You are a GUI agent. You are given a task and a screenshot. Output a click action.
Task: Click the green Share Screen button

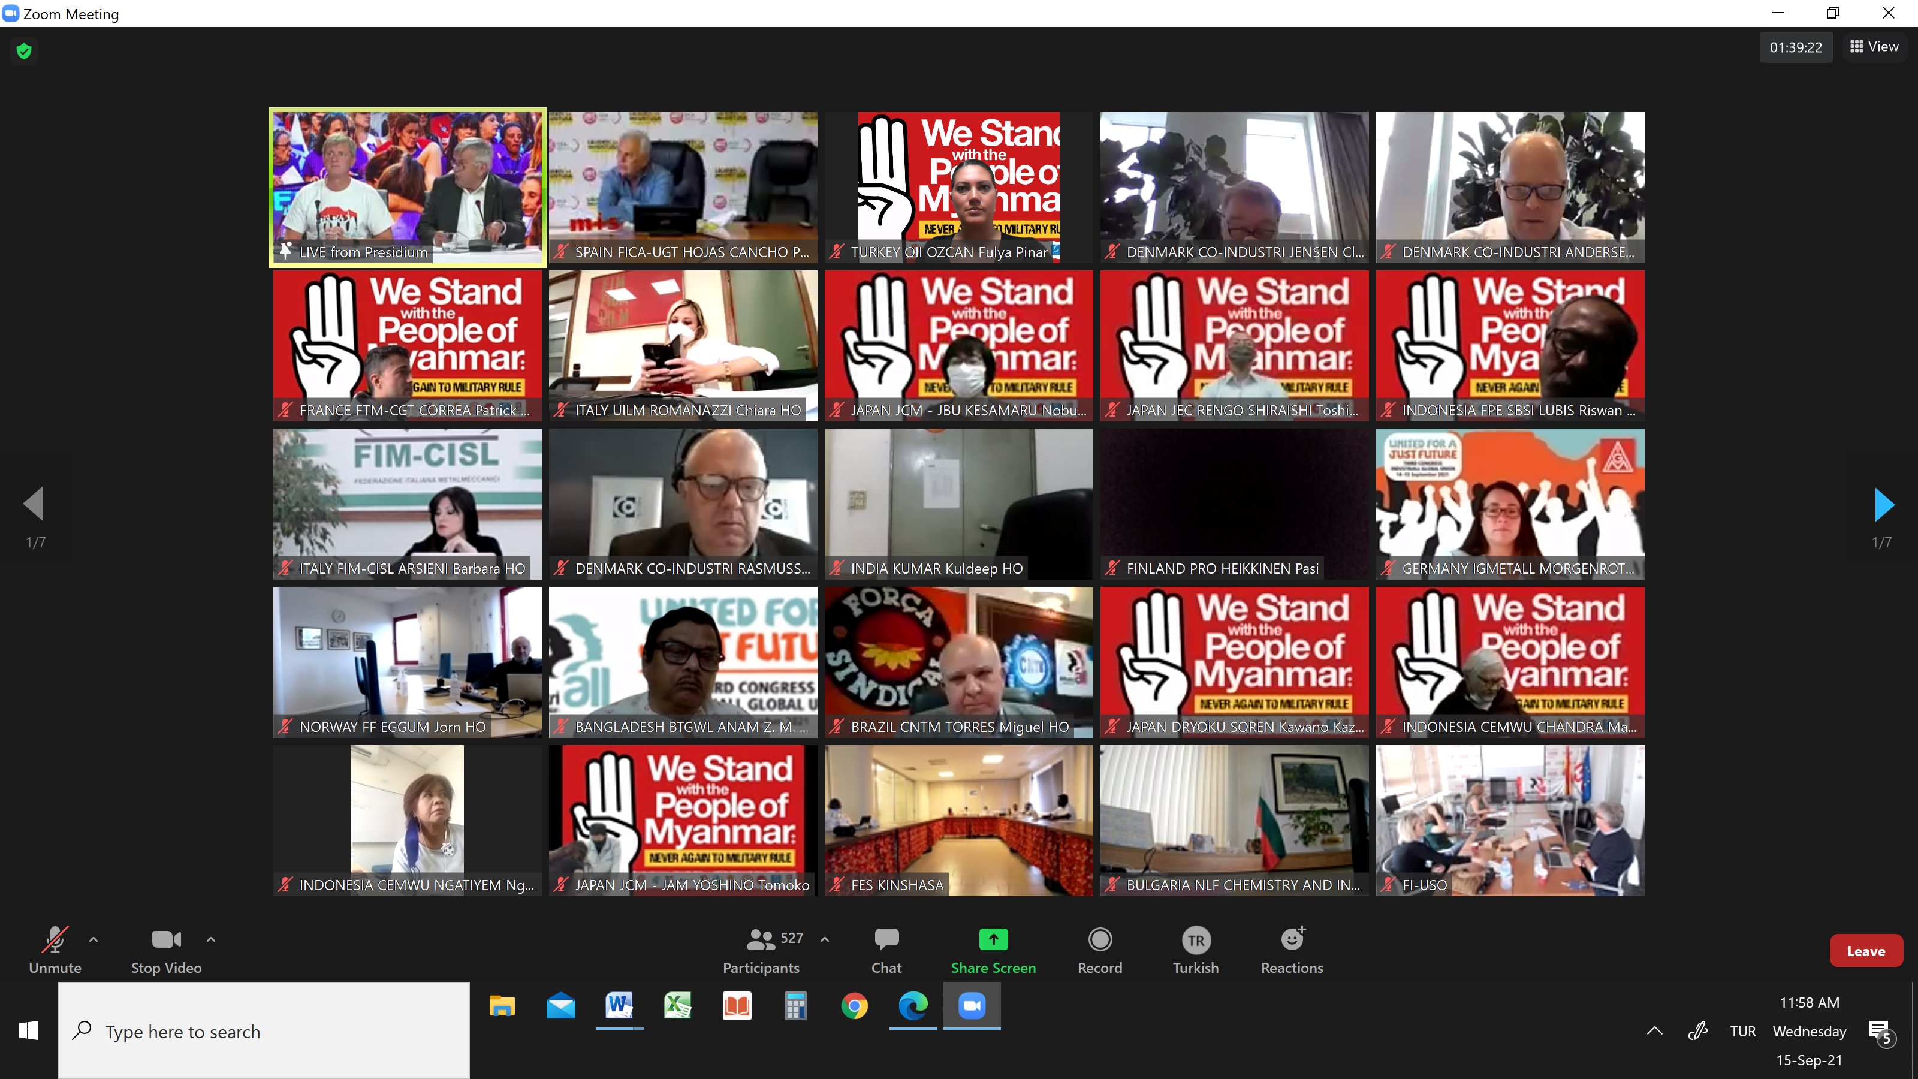[x=993, y=951]
